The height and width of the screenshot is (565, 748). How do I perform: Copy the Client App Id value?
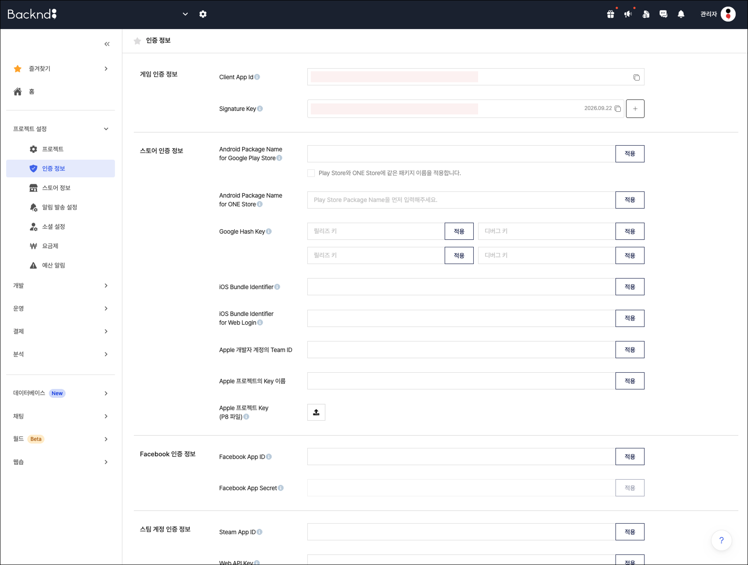(x=637, y=77)
